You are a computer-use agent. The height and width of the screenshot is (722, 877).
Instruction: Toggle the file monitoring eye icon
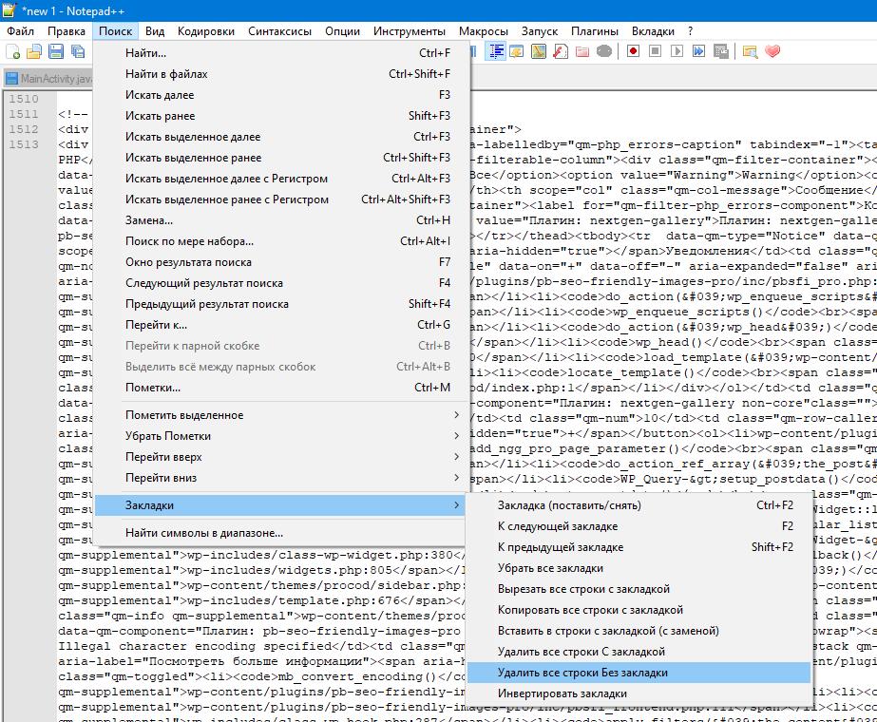(x=604, y=51)
